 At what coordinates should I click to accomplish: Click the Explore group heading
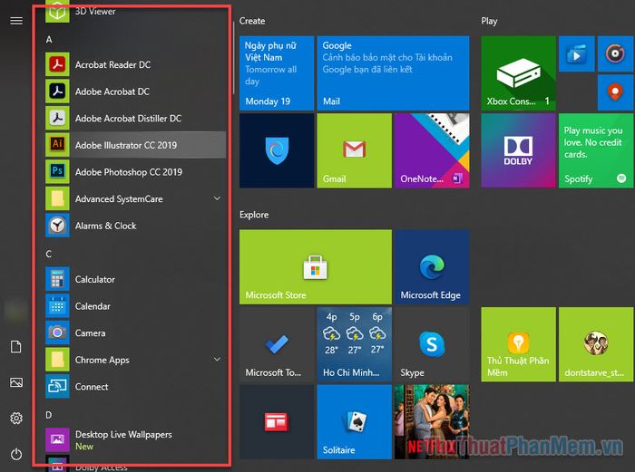(x=254, y=215)
